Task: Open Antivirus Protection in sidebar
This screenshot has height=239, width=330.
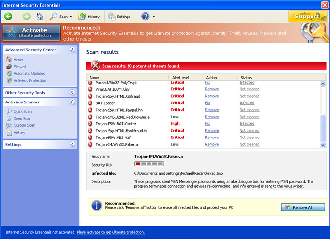Action: point(30,81)
